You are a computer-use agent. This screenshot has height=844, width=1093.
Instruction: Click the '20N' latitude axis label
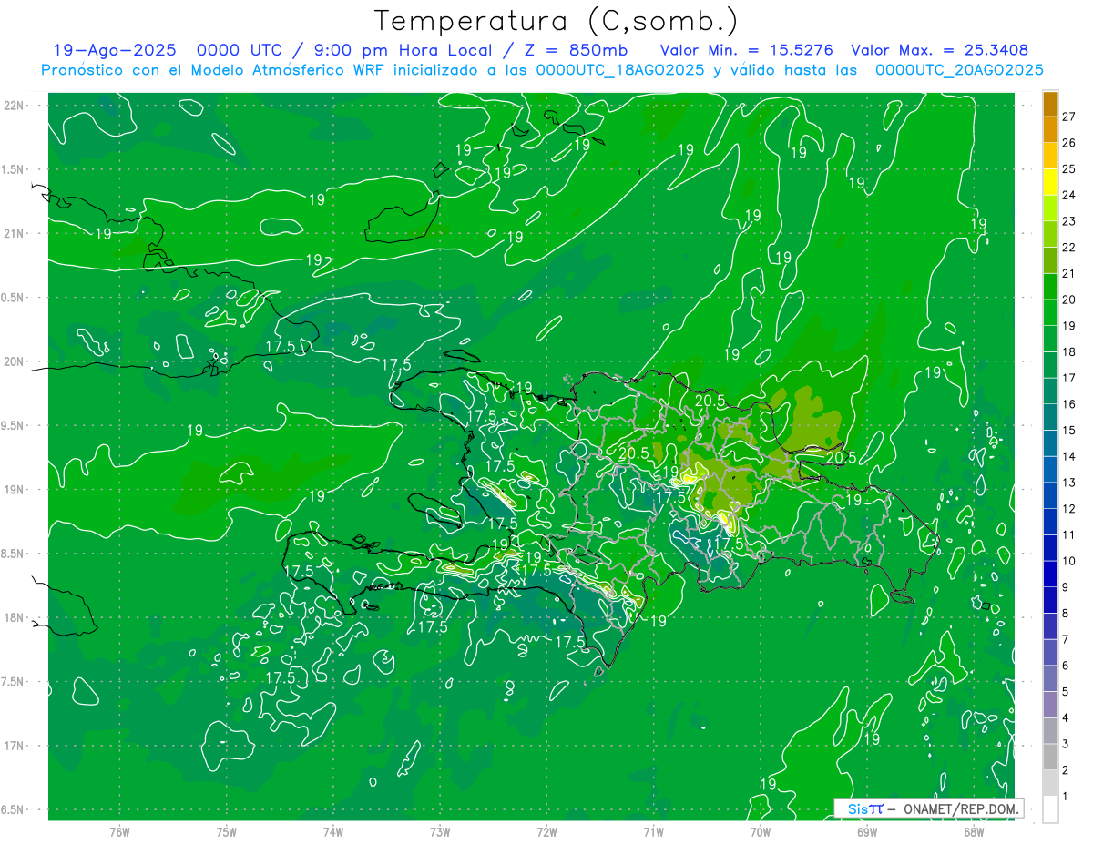pos(13,361)
